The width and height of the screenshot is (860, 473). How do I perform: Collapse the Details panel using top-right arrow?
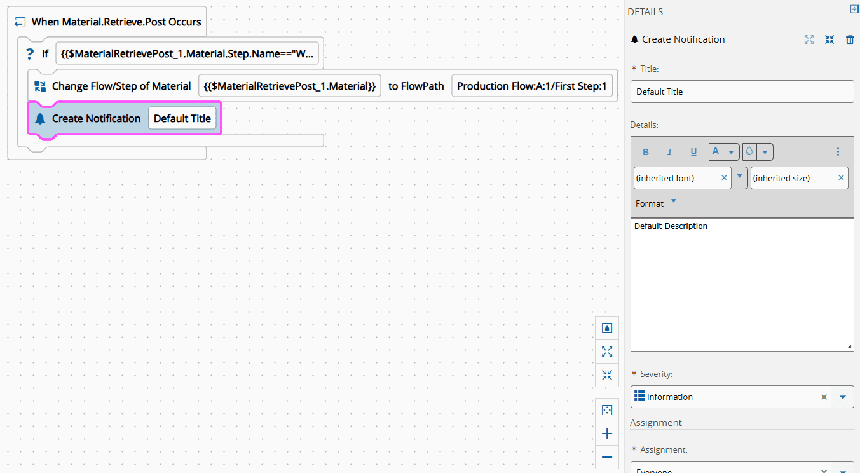pos(854,9)
